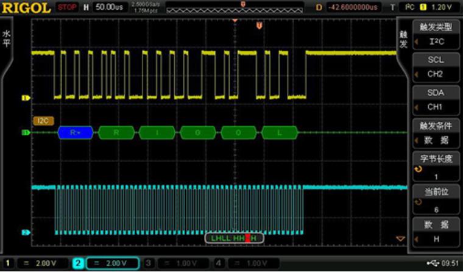Open the 触发类型 I2C trigger type menu
463x272 pixels.
[435, 34]
